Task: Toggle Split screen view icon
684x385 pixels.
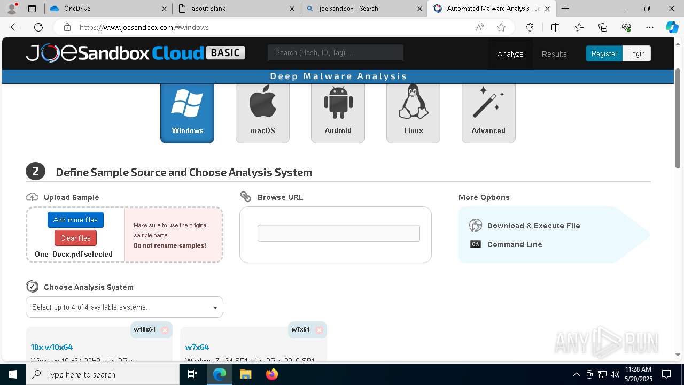Action: [555, 27]
